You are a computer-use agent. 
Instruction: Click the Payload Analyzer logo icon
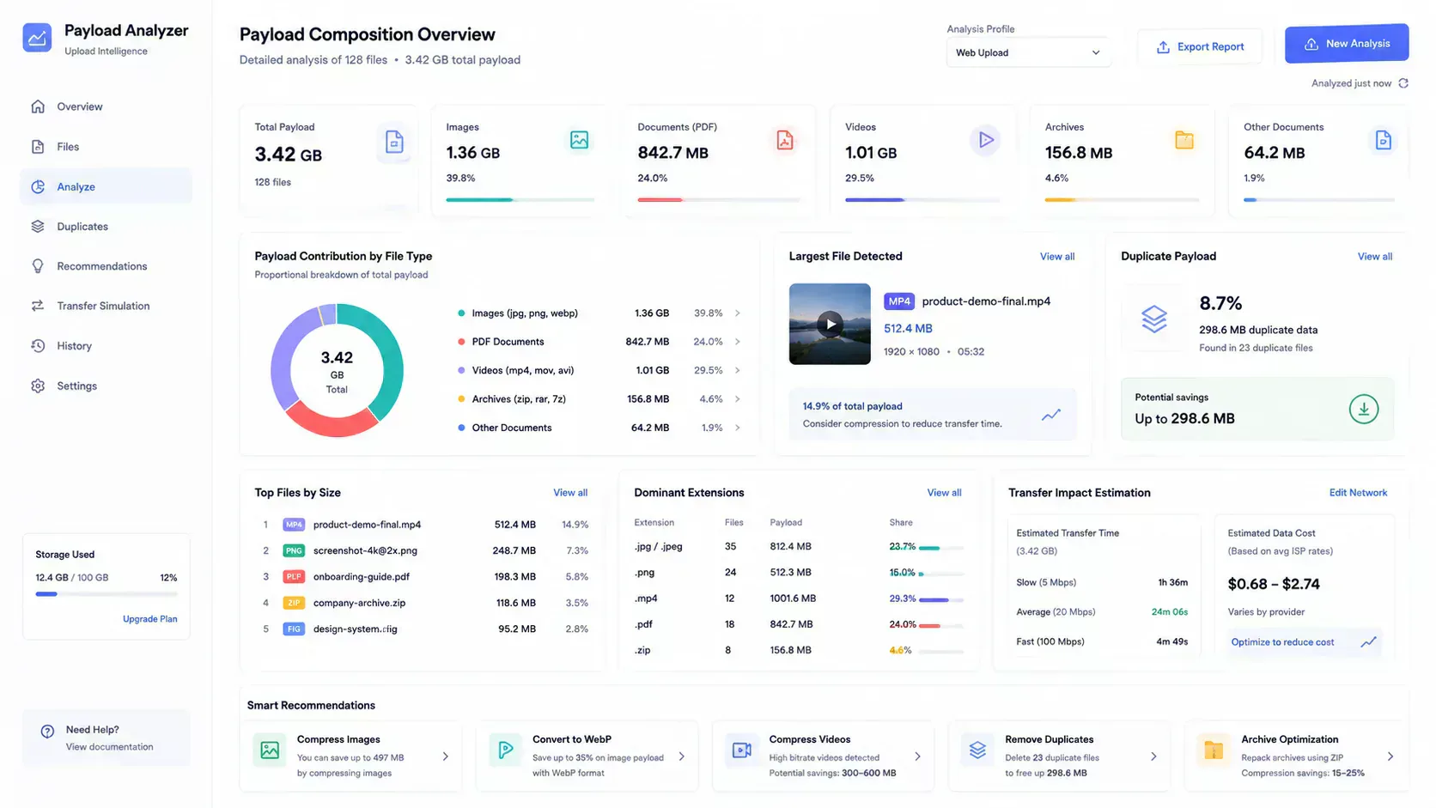pos(37,38)
